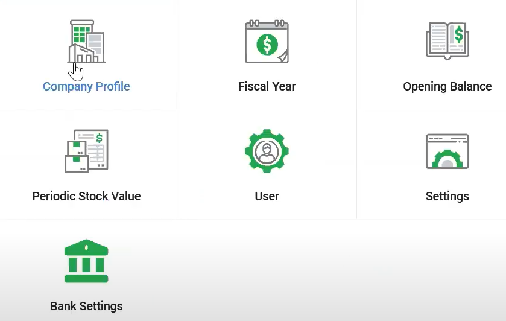Click the Company Profile label
This screenshot has width=506, height=321.
click(x=86, y=86)
